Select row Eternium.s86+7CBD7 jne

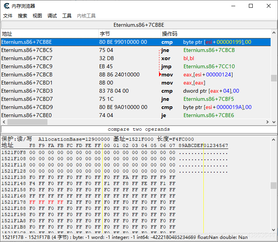[136, 99]
